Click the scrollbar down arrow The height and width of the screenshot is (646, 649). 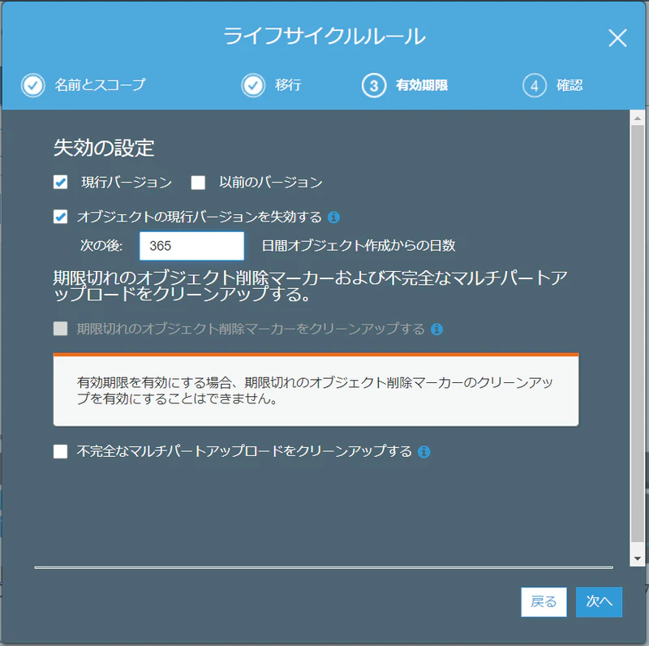[638, 559]
